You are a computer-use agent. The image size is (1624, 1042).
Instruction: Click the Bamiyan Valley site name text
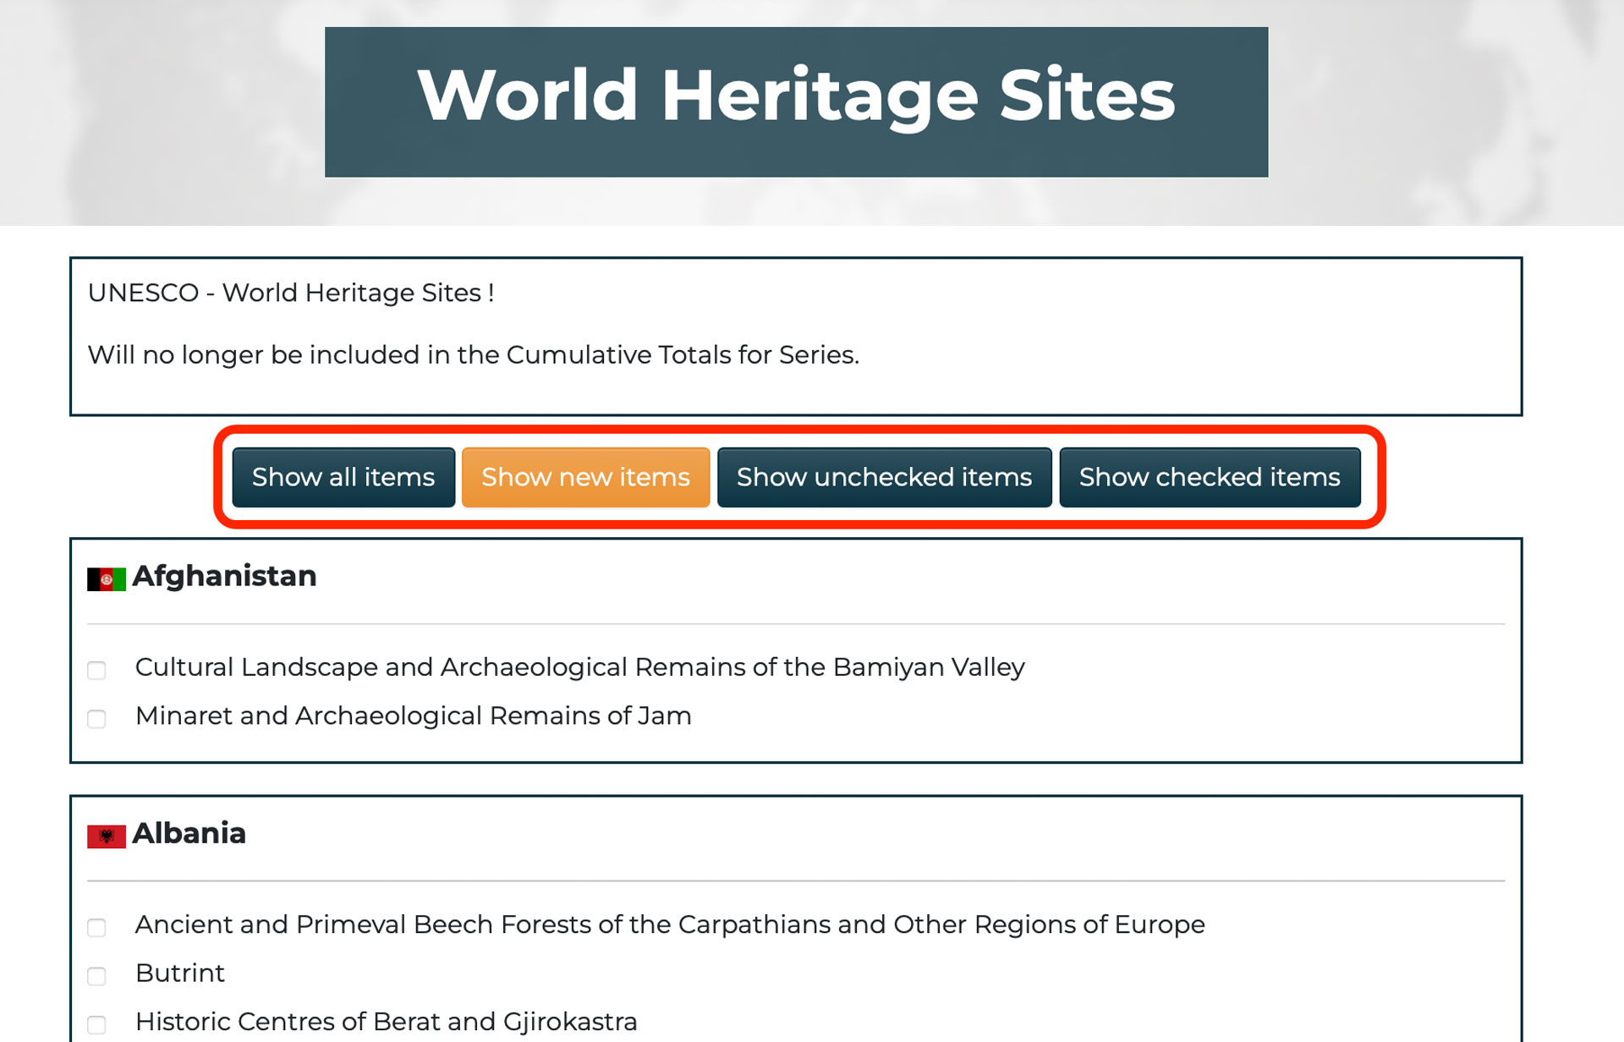click(x=579, y=667)
